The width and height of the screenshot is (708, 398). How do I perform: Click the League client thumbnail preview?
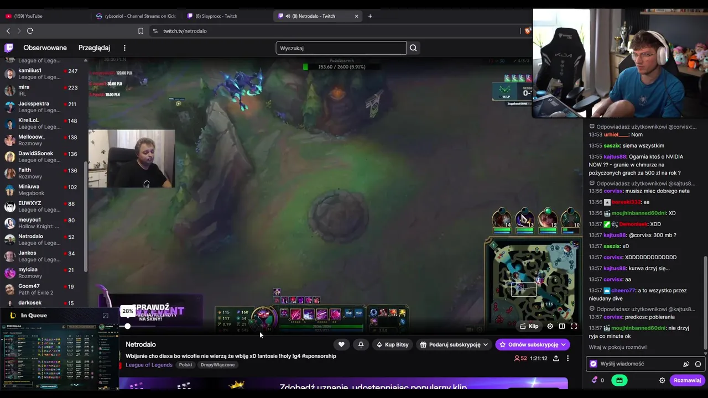pyautogui.click(x=59, y=356)
